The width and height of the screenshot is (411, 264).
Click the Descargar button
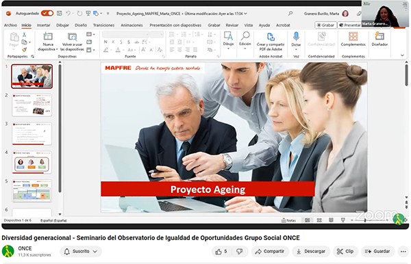tap(311, 252)
